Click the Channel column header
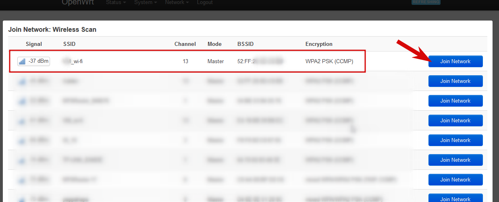 185,44
